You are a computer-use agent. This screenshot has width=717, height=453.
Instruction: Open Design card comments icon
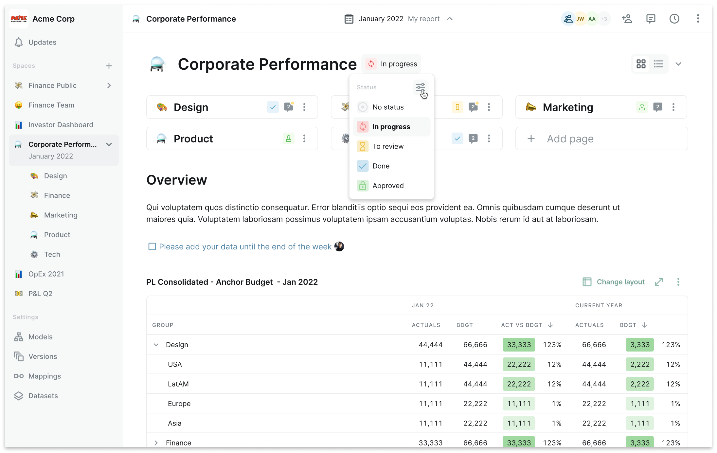(289, 107)
